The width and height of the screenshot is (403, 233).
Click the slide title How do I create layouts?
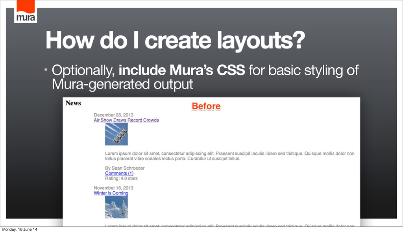pos(175,41)
